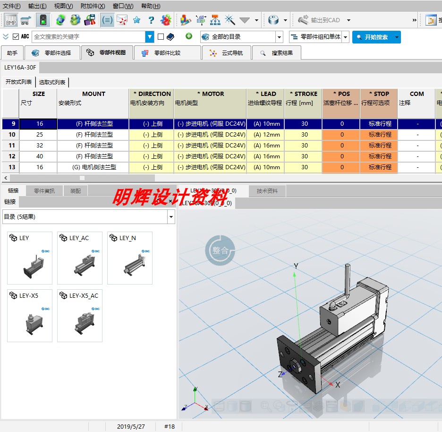Select table row 10 header
The image size is (442, 432).
coord(10,135)
